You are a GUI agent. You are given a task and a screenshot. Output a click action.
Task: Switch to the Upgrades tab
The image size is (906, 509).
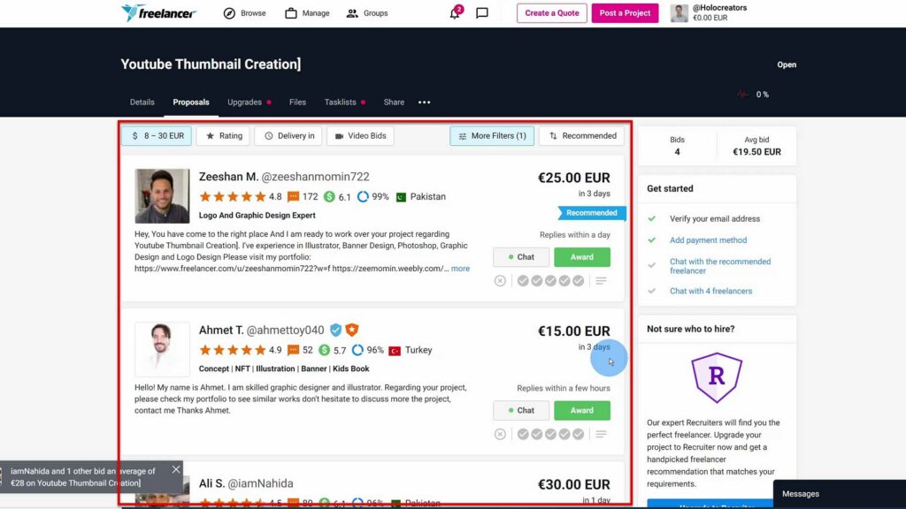244,103
